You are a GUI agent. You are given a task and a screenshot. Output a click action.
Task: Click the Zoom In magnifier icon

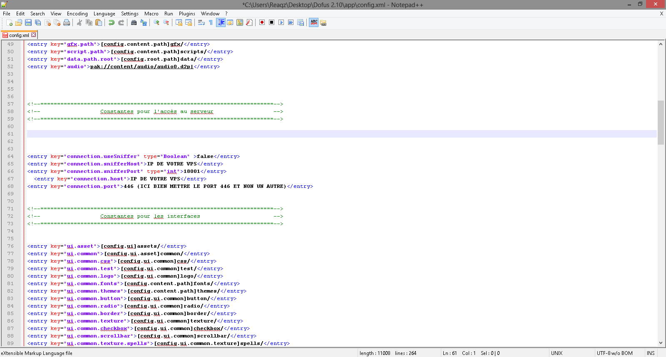coord(156,22)
